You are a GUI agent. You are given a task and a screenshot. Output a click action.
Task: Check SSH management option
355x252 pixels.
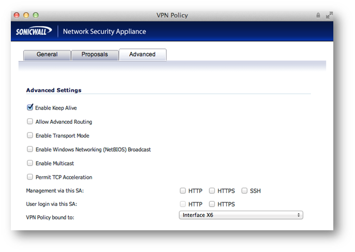coord(244,190)
